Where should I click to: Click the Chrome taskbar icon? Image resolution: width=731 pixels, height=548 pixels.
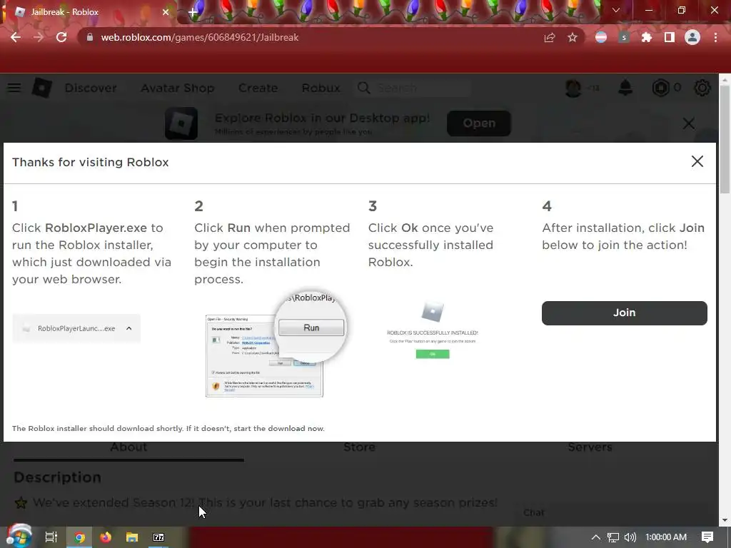(x=80, y=537)
